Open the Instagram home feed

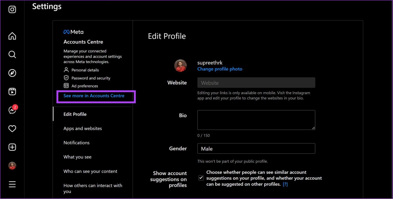click(x=12, y=36)
